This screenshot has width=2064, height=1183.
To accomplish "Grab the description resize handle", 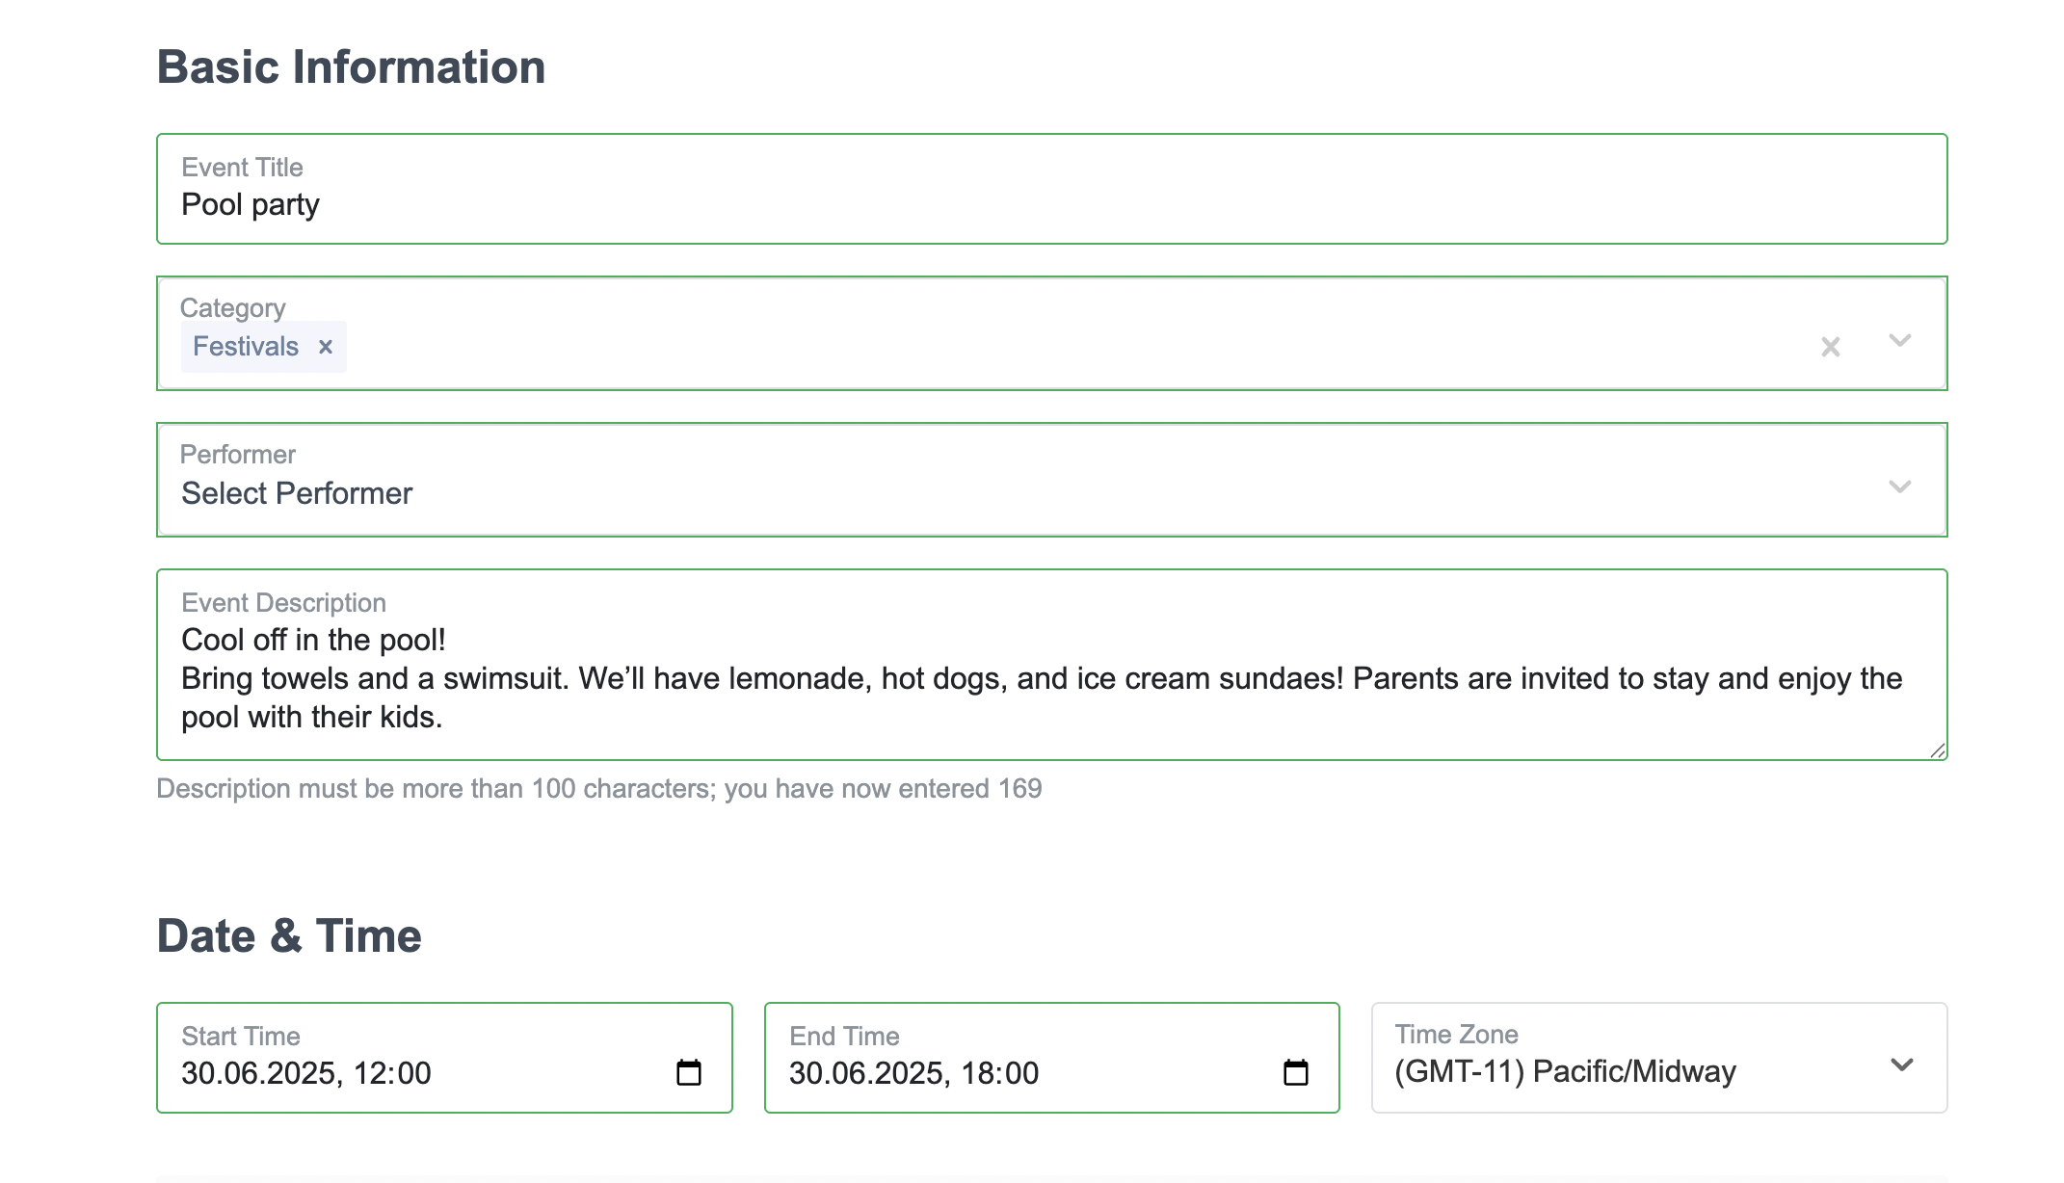I will (1938, 750).
